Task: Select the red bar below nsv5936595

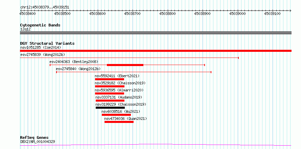Action: point(110,93)
